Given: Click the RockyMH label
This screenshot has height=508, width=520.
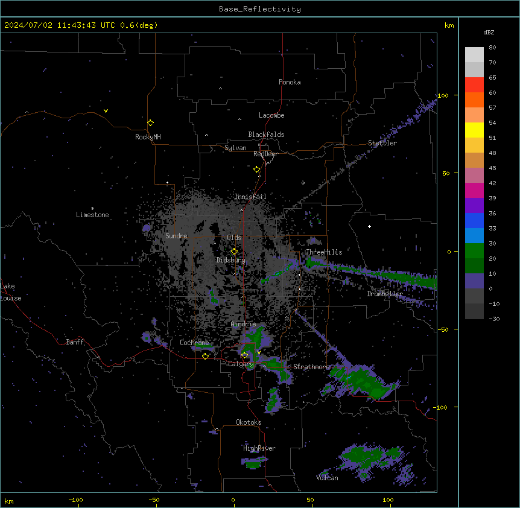Looking at the screenshot, I should (148, 137).
